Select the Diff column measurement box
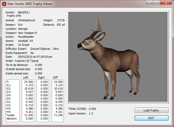This screenshot has height=127, width=174. pos(58,100)
